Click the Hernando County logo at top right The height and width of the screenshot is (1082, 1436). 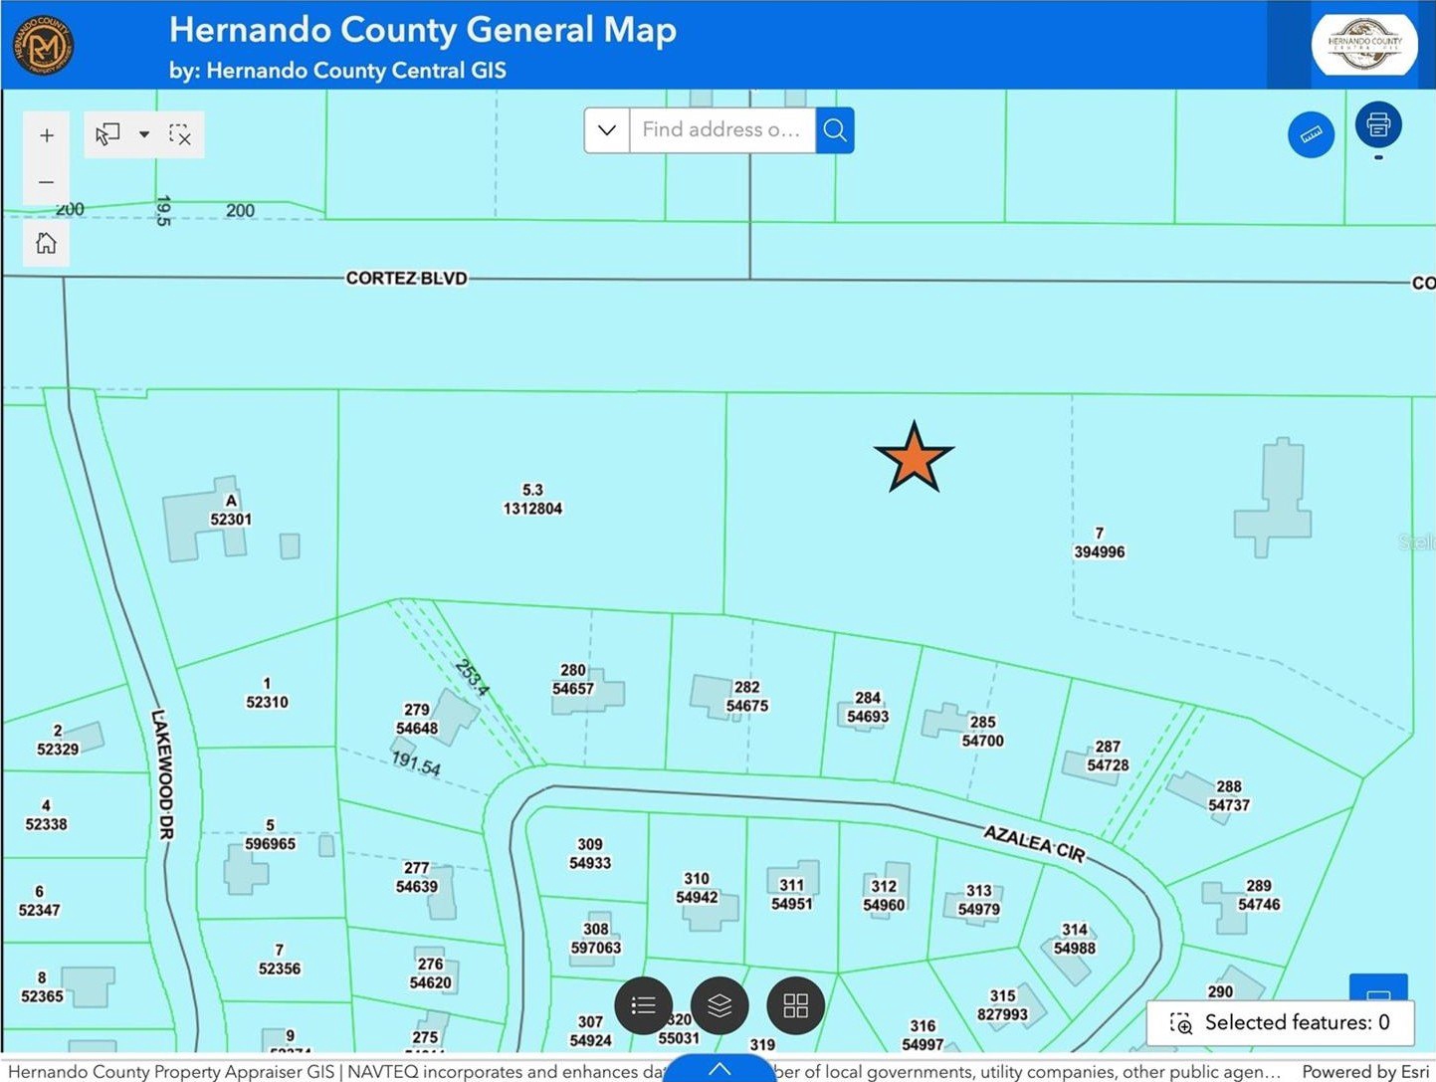[1364, 45]
